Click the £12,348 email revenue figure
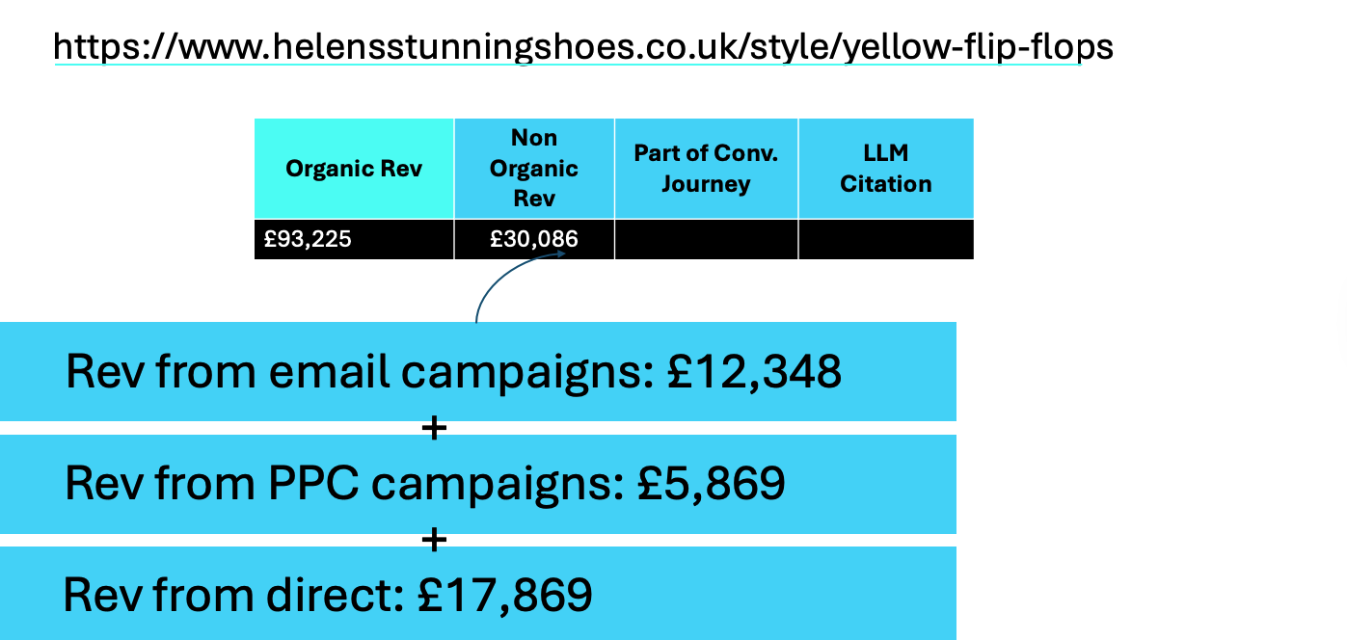 pyautogui.click(x=755, y=372)
